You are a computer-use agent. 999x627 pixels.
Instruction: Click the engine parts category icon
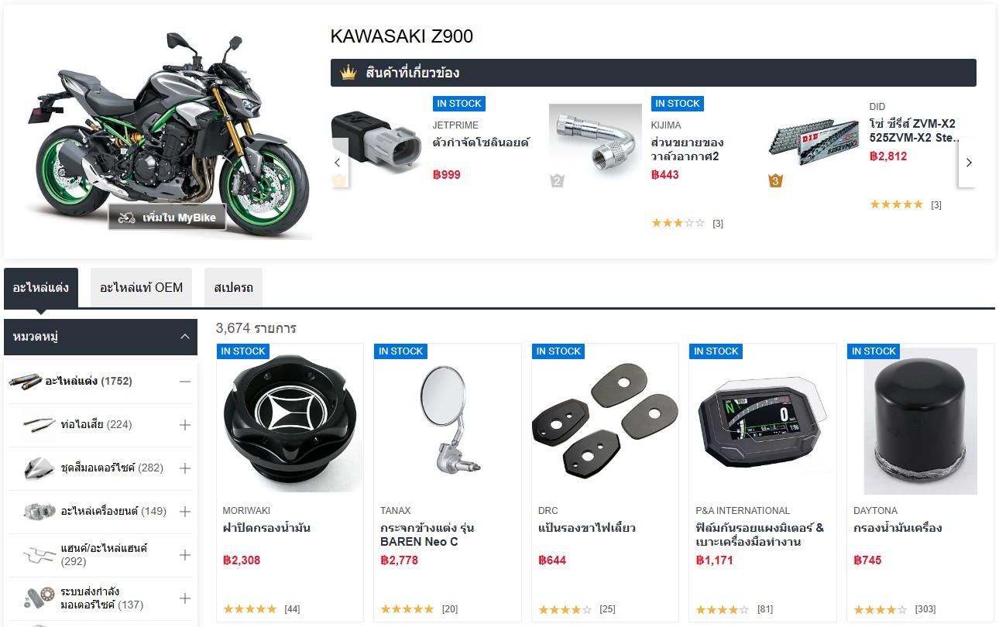pyautogui.click(x=39, y=511)
